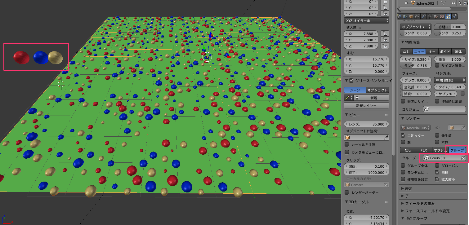This screenshot has height=225, width=469.
Task: Click the サイズ particle size slider
Action: click(416, 60)
